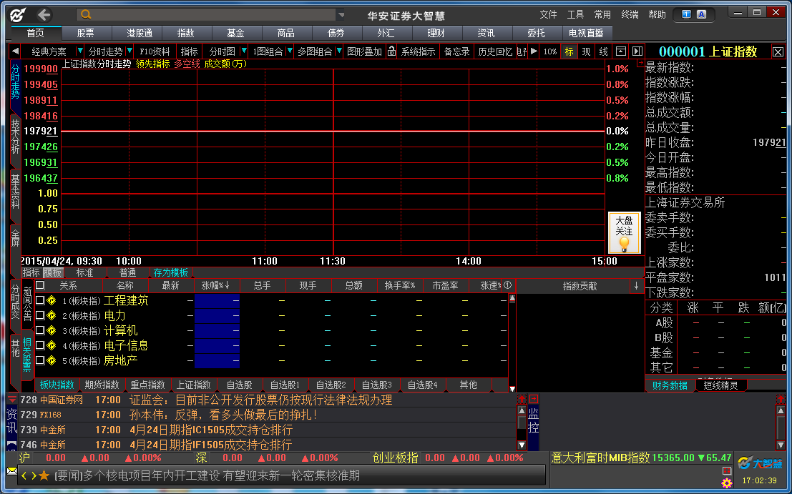The height and width of the screenshot is (494, 792).
Task: Toggle the select-all checkbox in table header
Action: click(x=40, y=285)
